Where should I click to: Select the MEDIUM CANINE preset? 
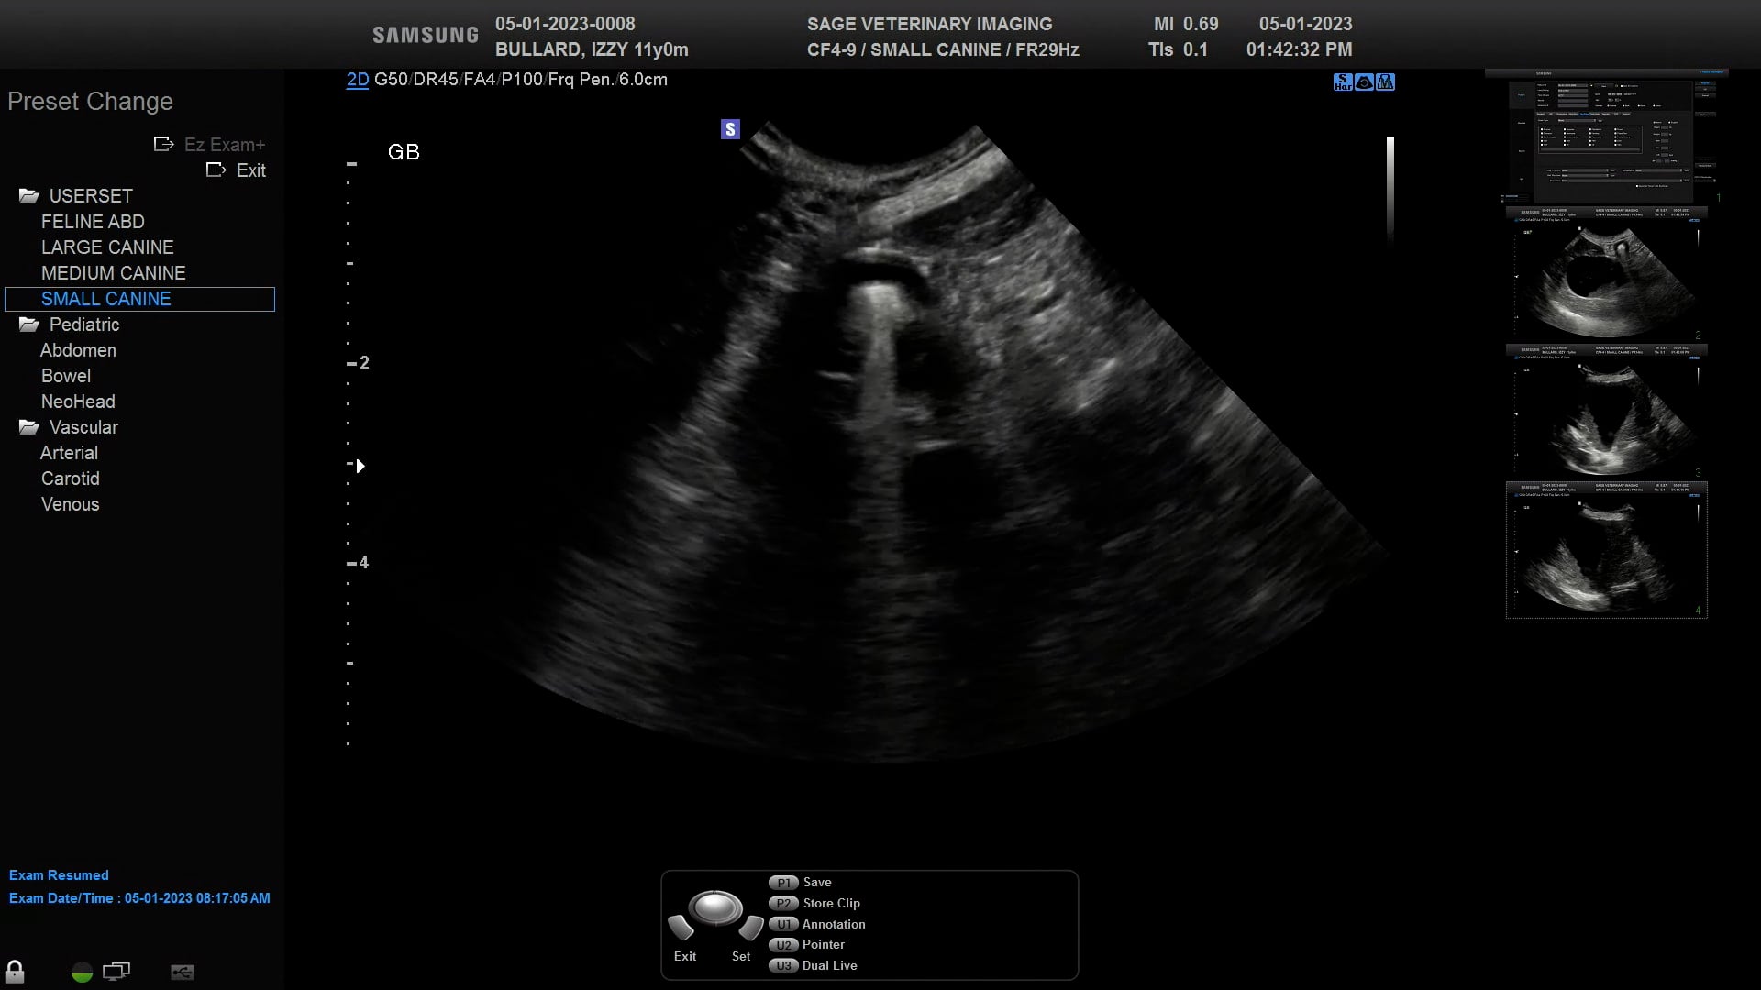(113, 273)
